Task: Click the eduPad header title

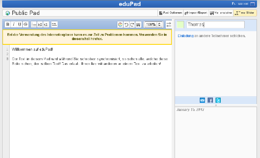Action: click(130, 4)
